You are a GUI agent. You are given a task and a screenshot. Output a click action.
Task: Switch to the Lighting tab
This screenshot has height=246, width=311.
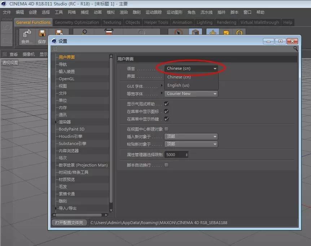coord(205,22)
